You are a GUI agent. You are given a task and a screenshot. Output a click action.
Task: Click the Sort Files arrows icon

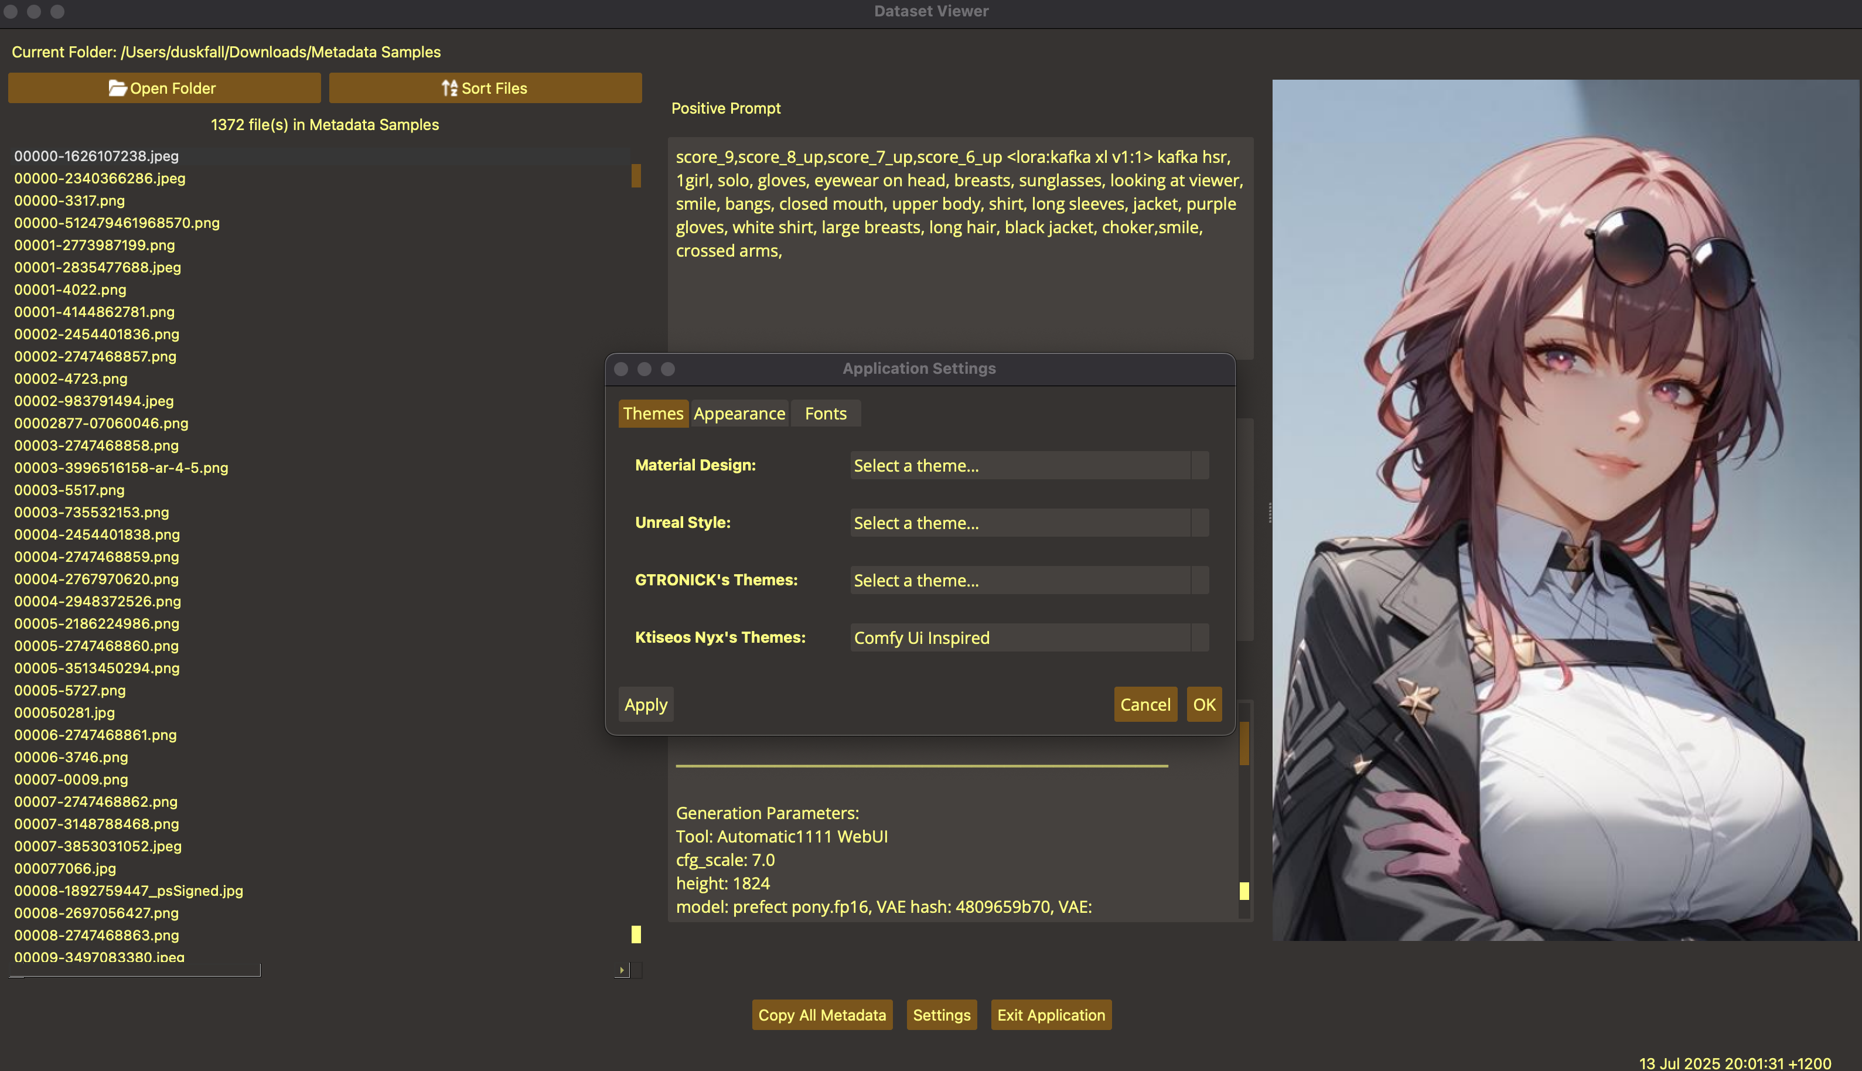(x=449, y=88)
